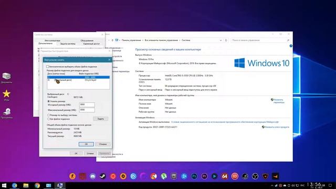Switch to Оборудование tab
Viewport: 336px width, 189px height.
coord(87,40)
